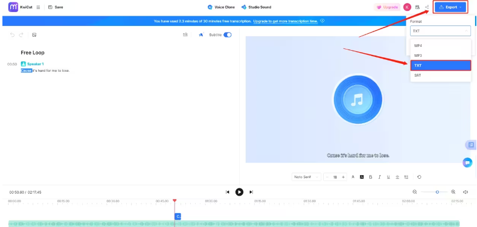This screenshot has width=477, height=227.
Task: Toggle bold subtitle formatting
Action: [371, 177]
